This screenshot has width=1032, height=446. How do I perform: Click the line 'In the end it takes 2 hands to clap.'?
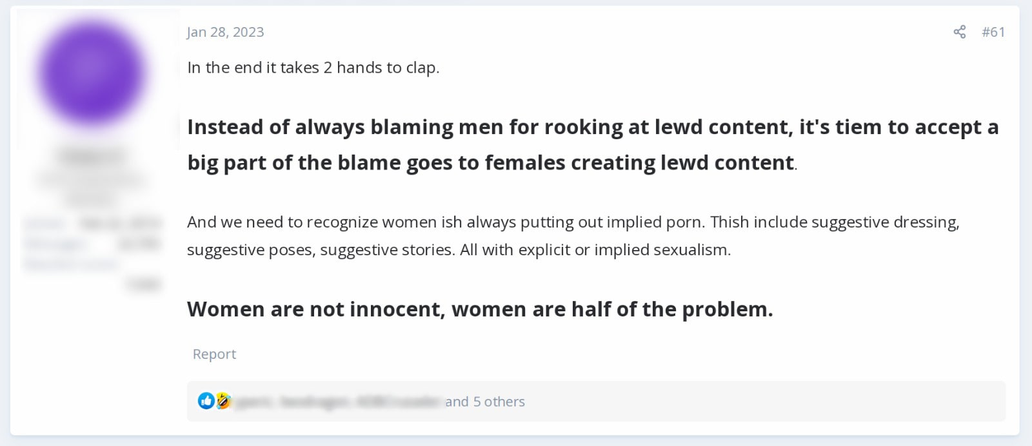pos(313,68)
